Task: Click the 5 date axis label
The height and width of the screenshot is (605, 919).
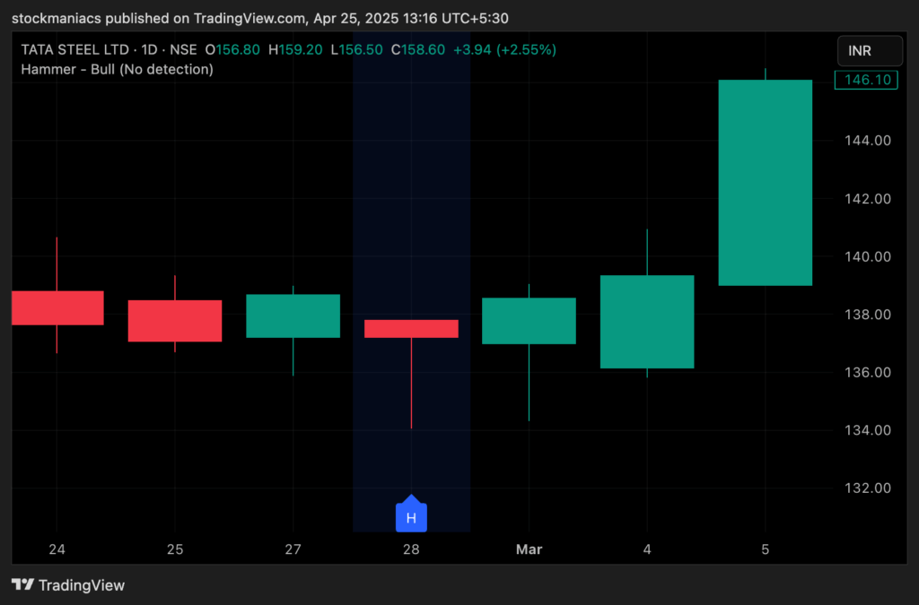Action: (x=766, y=549)
